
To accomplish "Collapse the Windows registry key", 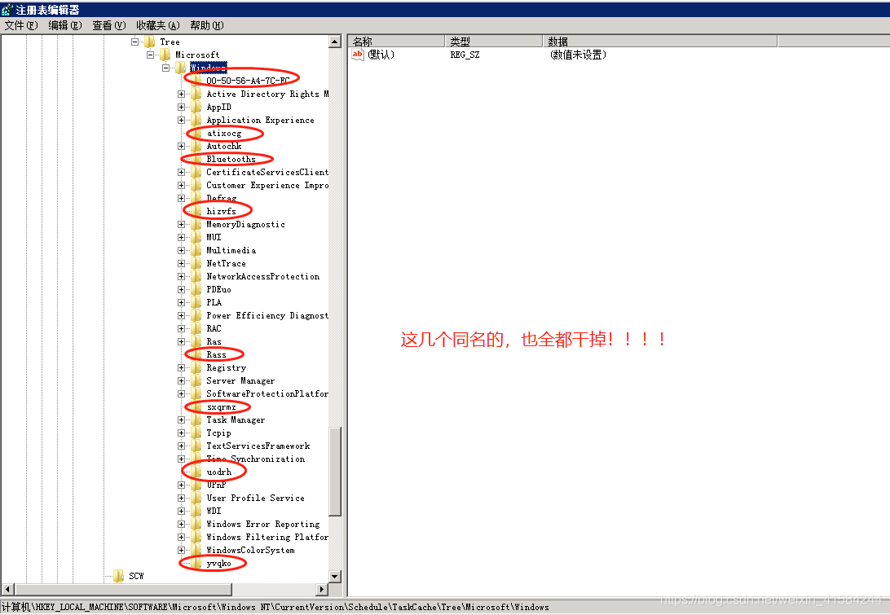I will (165, 68).
